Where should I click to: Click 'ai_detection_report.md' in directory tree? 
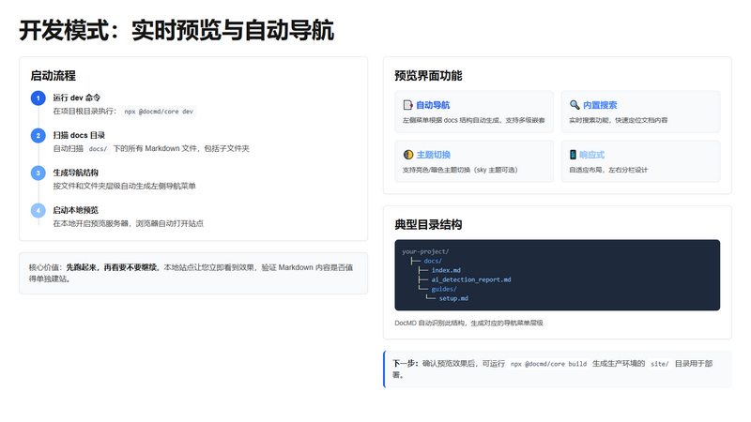[x=471, y=279]
